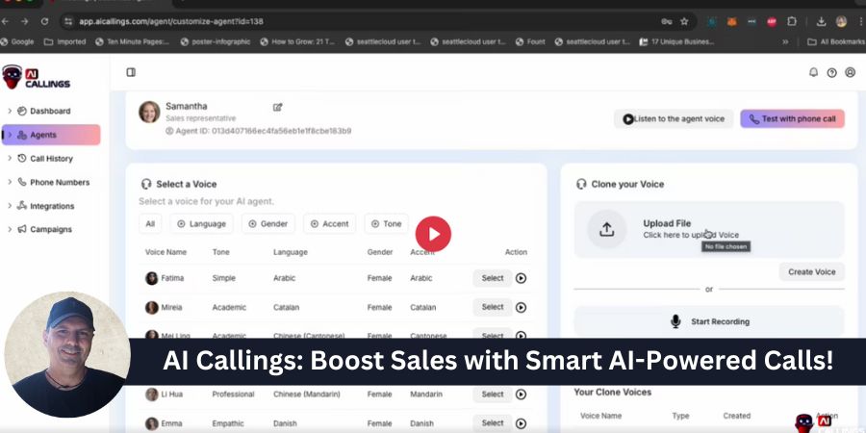This screenshot has width=866, height=433.
Task: Play Mireia voice preview
Action: (x=521, y=307)
